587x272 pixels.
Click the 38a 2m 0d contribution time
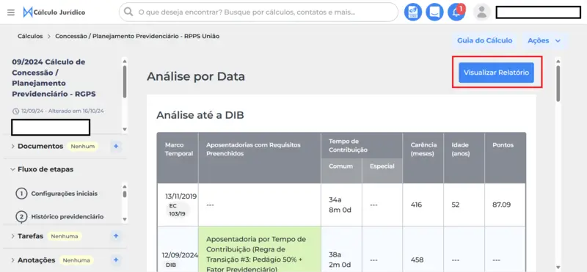click(340, 260)
